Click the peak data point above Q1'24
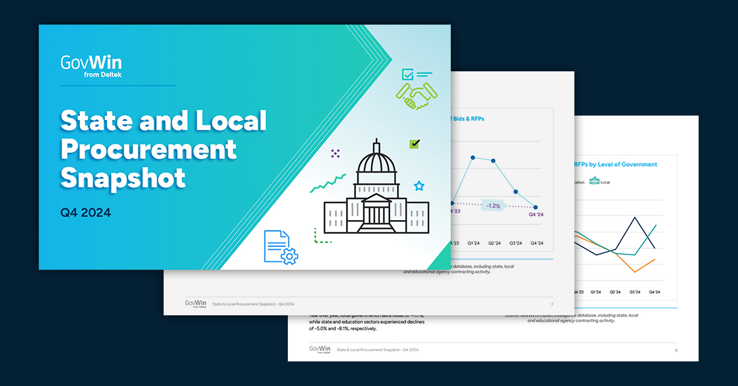Screen dimensions: 738x386 [472, 157]
